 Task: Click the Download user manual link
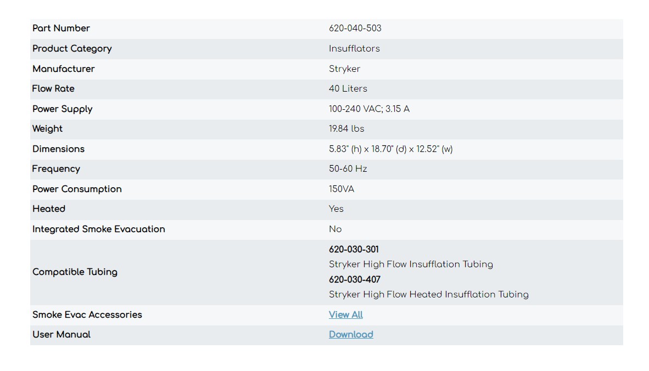(x=351, y=335)
